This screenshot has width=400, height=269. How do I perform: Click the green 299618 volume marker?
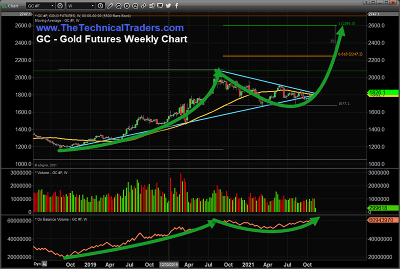coord(382,208)
